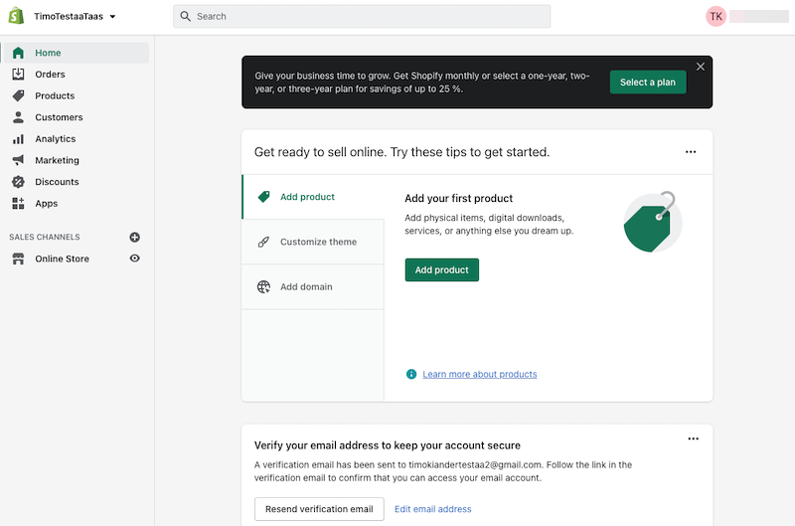The image size is (795, 526).
Task: Select the Add product tip tab
Action: click(x=313, y=197)
